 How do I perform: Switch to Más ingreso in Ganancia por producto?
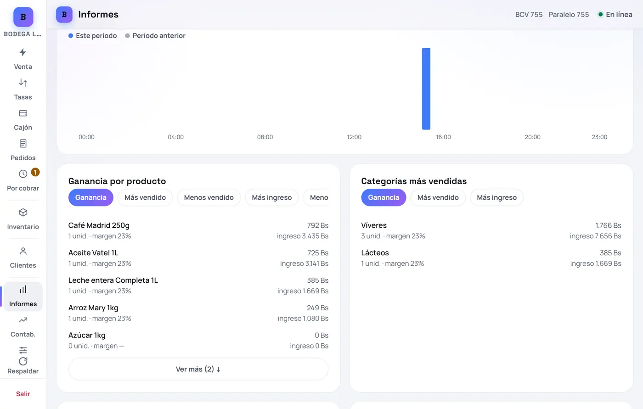pos(272,197)
